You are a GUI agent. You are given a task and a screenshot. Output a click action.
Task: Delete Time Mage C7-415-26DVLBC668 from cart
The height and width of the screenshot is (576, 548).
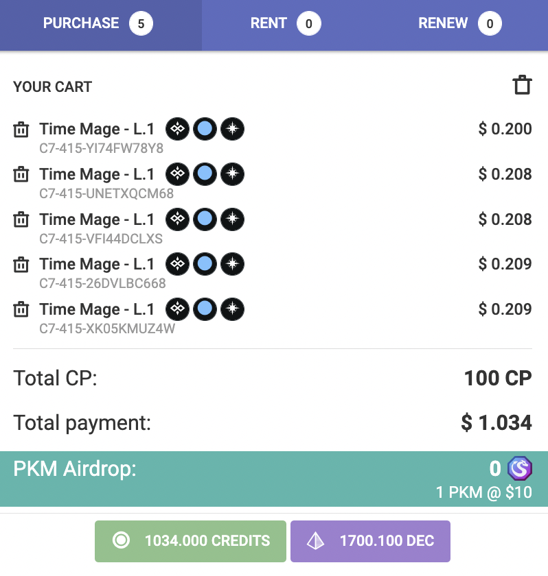[21, 264]
